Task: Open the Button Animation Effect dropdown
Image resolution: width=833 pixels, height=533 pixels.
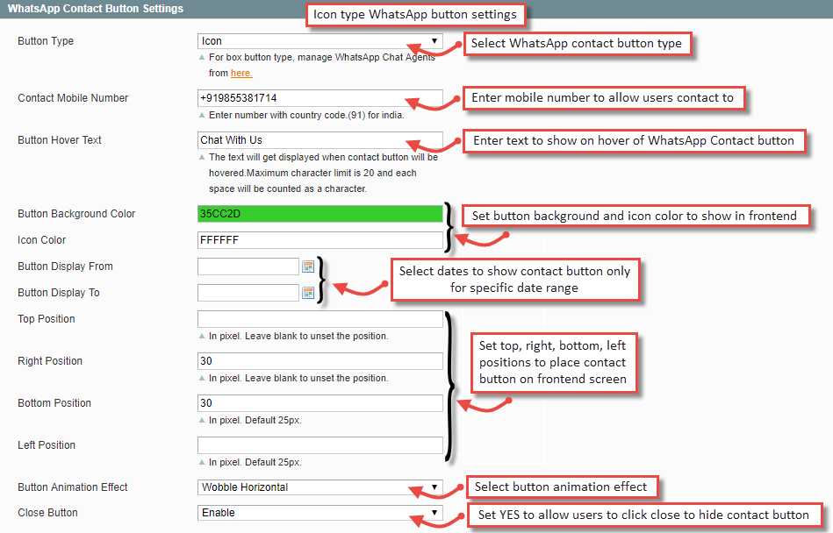Action: coord(320,487)
